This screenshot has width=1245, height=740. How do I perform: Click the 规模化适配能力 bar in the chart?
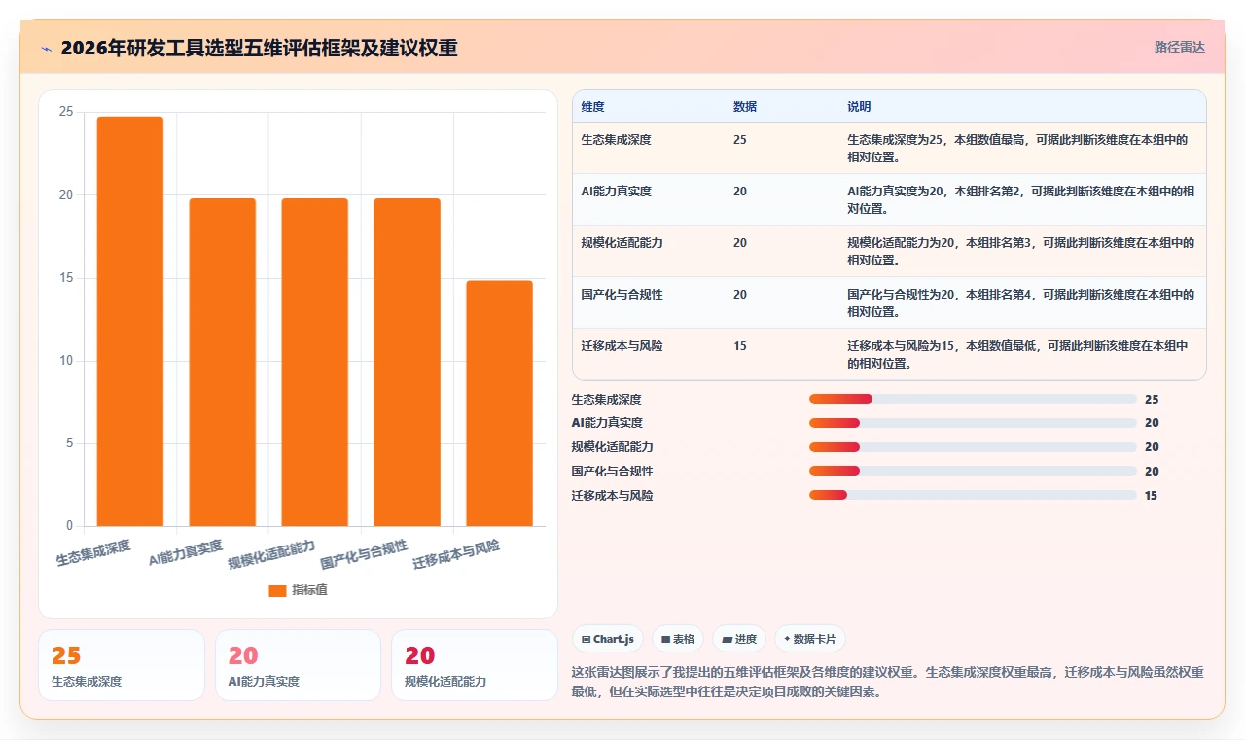[315, 363]
